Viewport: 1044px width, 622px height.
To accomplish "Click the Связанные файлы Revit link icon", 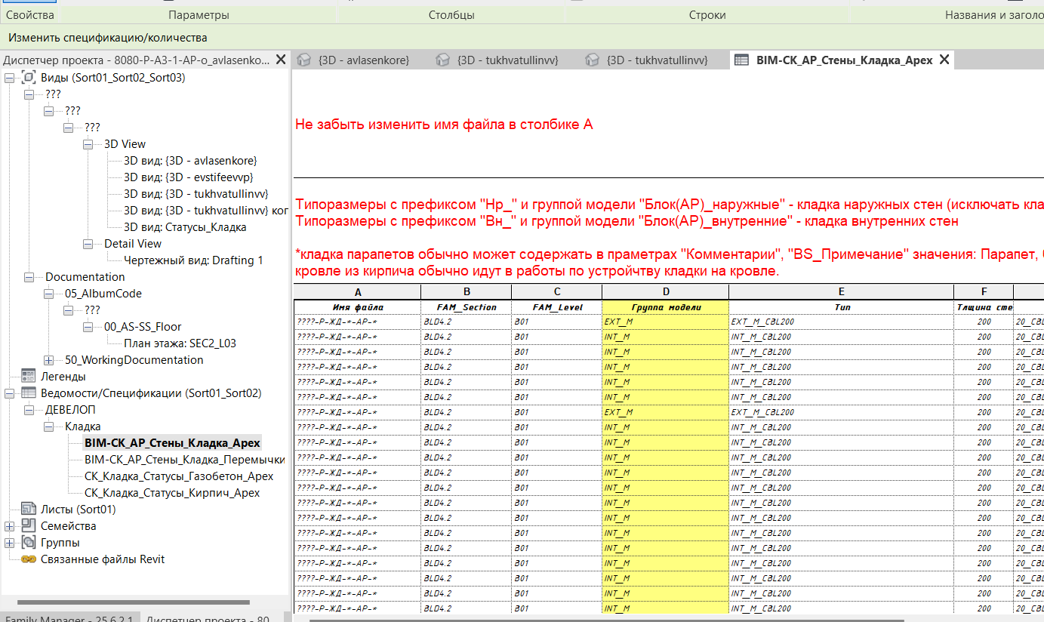I will pos(29,559).
